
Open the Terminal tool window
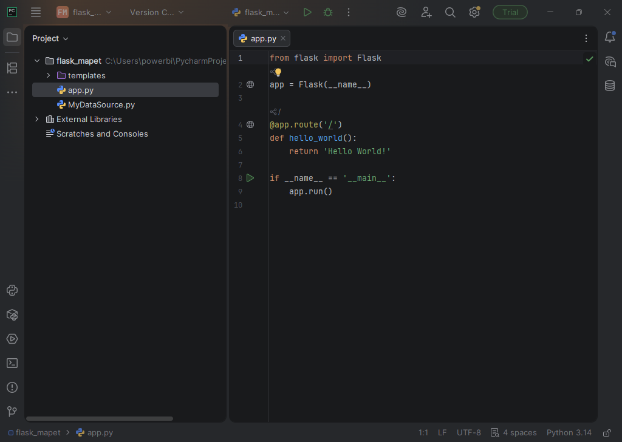tap(12, 363)
